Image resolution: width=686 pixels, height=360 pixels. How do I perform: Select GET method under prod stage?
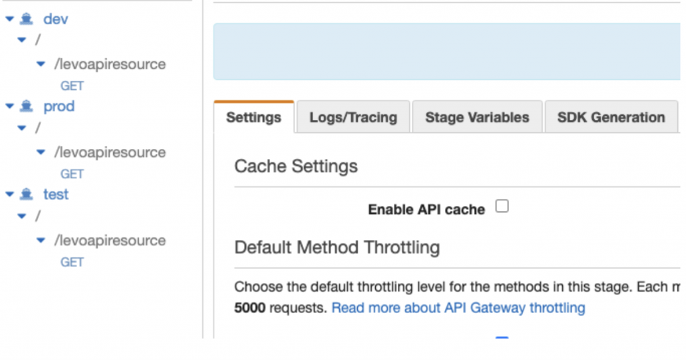(72, 174)
